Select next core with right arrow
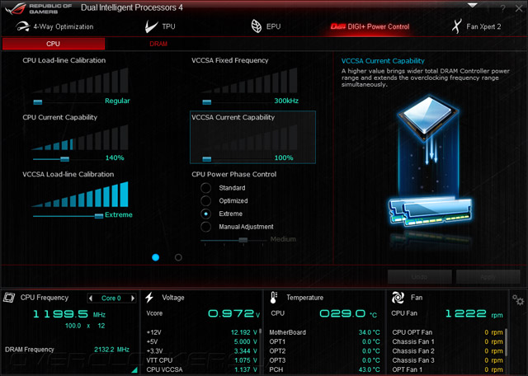 coord(133,298)
